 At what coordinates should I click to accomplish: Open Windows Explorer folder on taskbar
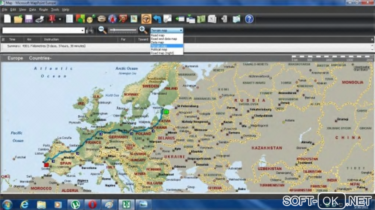[42, 205]
